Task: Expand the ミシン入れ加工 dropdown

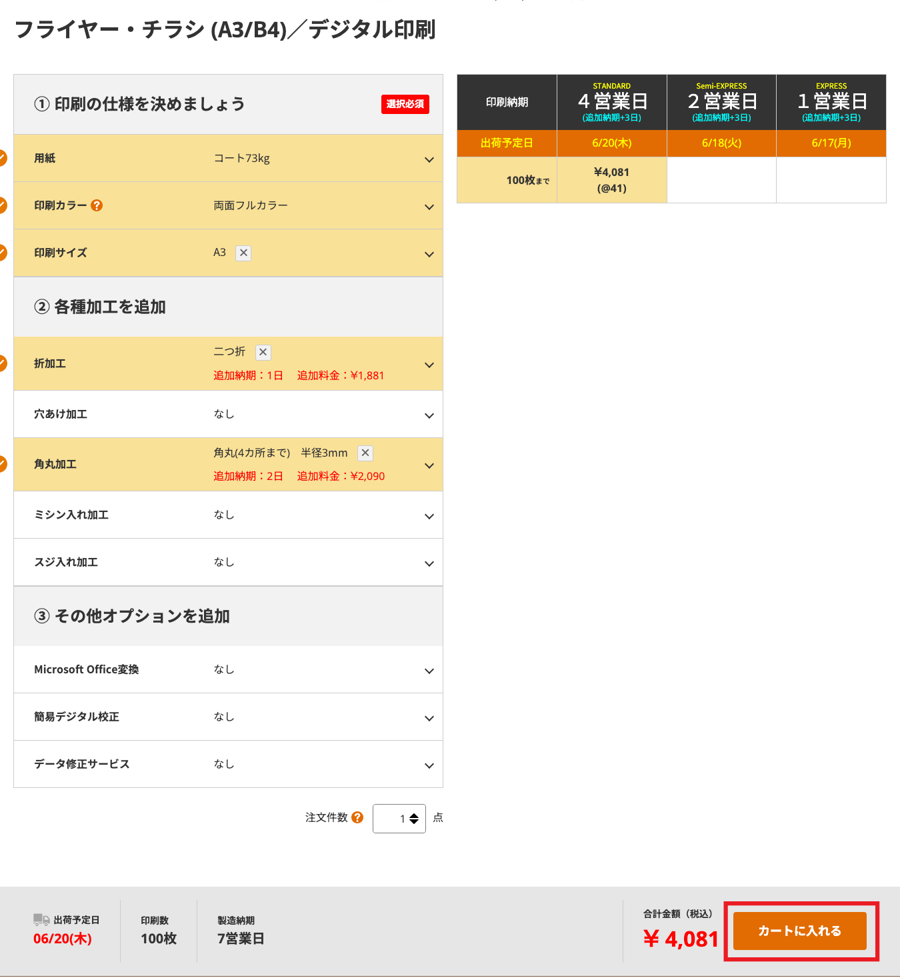Action: [429, 516]
